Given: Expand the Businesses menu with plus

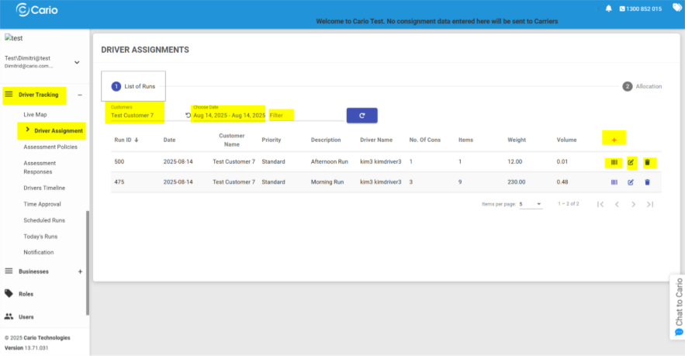Looking at the screenshot, I should 80,271.
